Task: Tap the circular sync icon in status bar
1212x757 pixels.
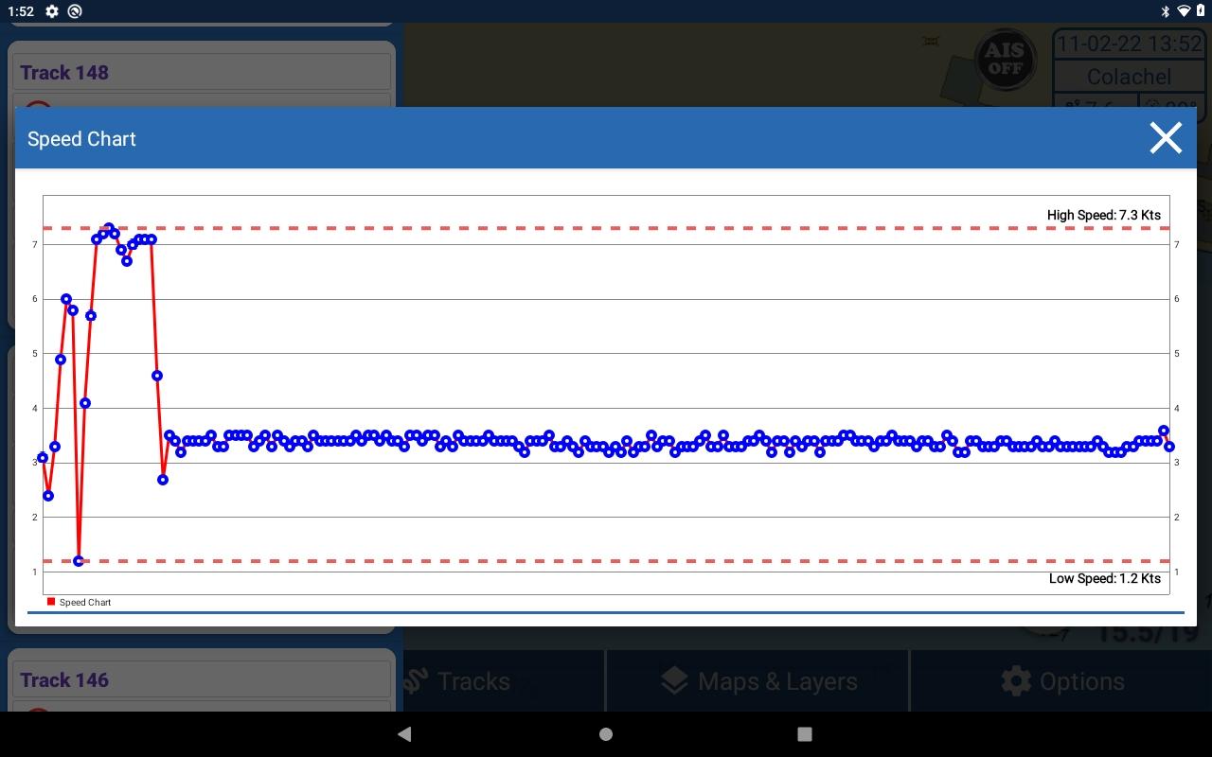Action: coord(75,11)
